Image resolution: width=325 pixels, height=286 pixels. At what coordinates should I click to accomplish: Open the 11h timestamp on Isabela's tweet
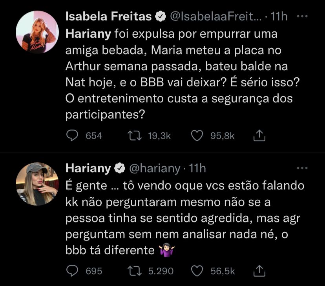point(279,17)
